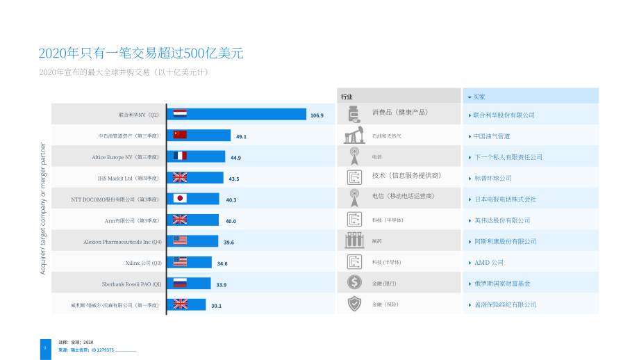Click the China flag icon
This screenshot has width=639, height=360.
pyautogui.click(x=180, y=135)
